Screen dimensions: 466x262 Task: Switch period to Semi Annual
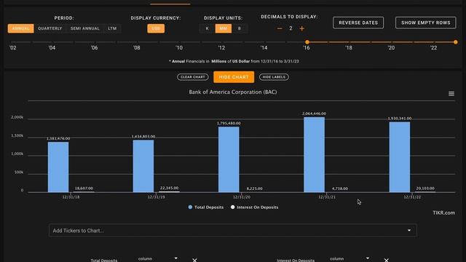[85, 28]
